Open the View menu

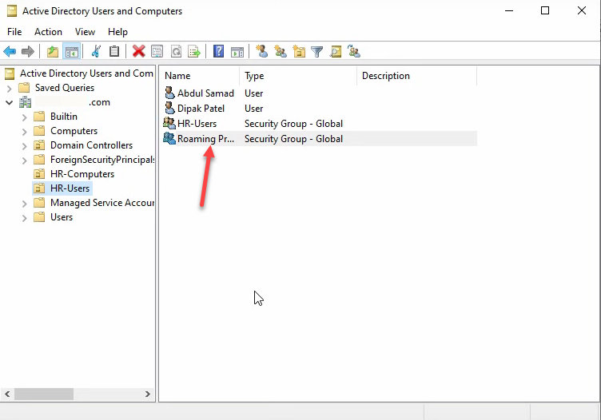(85, 32)
